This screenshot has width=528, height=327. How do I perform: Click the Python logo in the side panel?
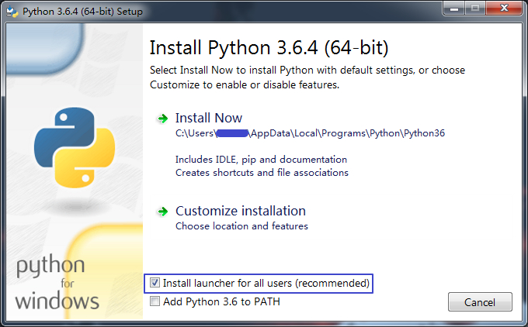tap(75, 148)
